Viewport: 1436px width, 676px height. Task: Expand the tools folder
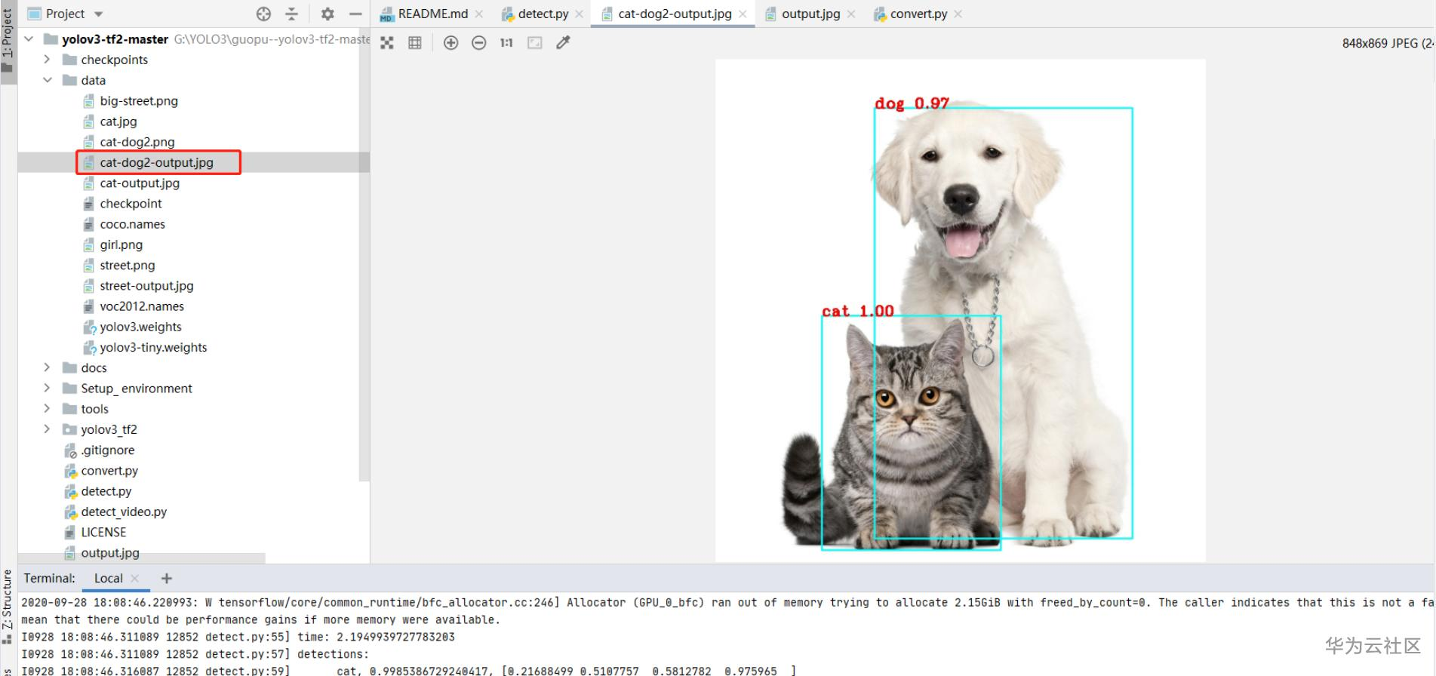(47, 408)
